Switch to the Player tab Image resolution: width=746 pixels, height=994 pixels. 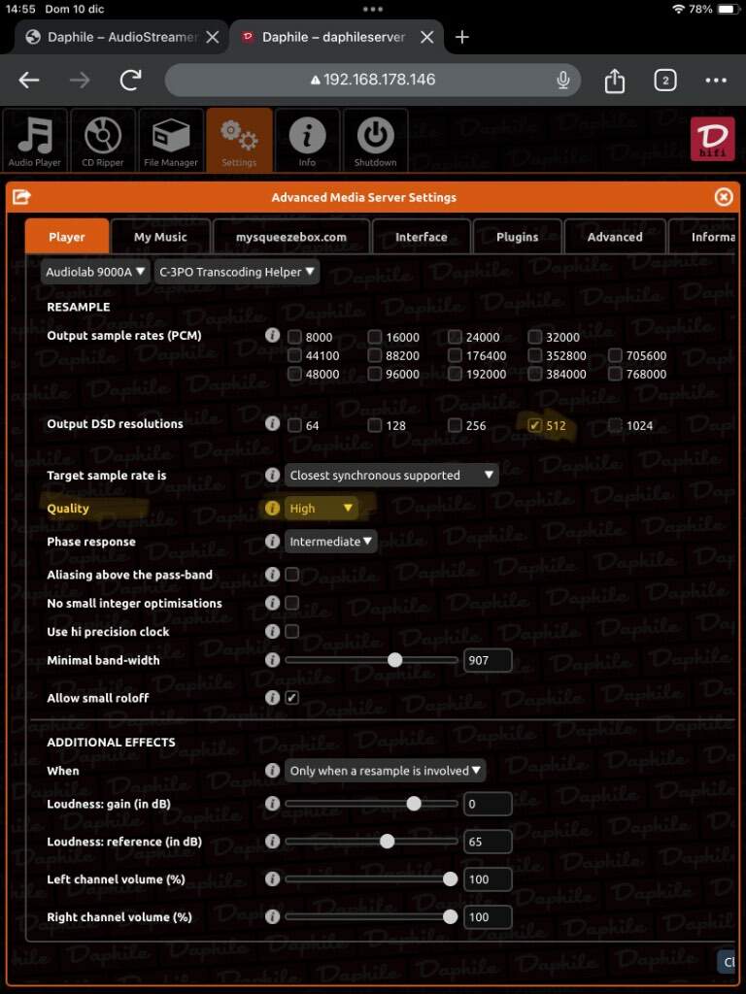(67, 237)
